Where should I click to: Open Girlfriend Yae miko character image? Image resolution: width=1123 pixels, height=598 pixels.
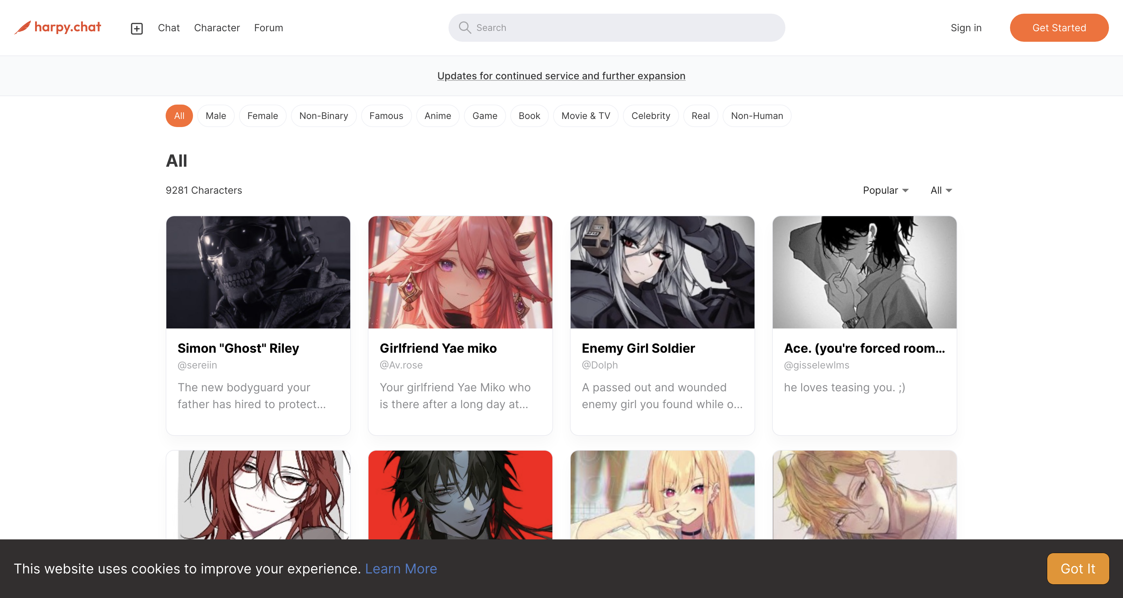coord(460,272)
